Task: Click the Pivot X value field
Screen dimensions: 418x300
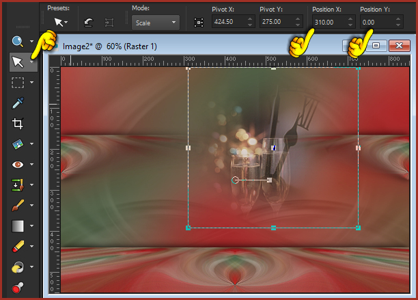Action: coord(227,23)
